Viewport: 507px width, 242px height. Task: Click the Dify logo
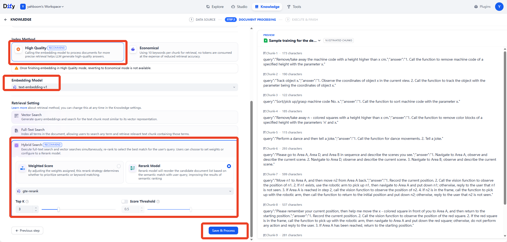(9, 6)
